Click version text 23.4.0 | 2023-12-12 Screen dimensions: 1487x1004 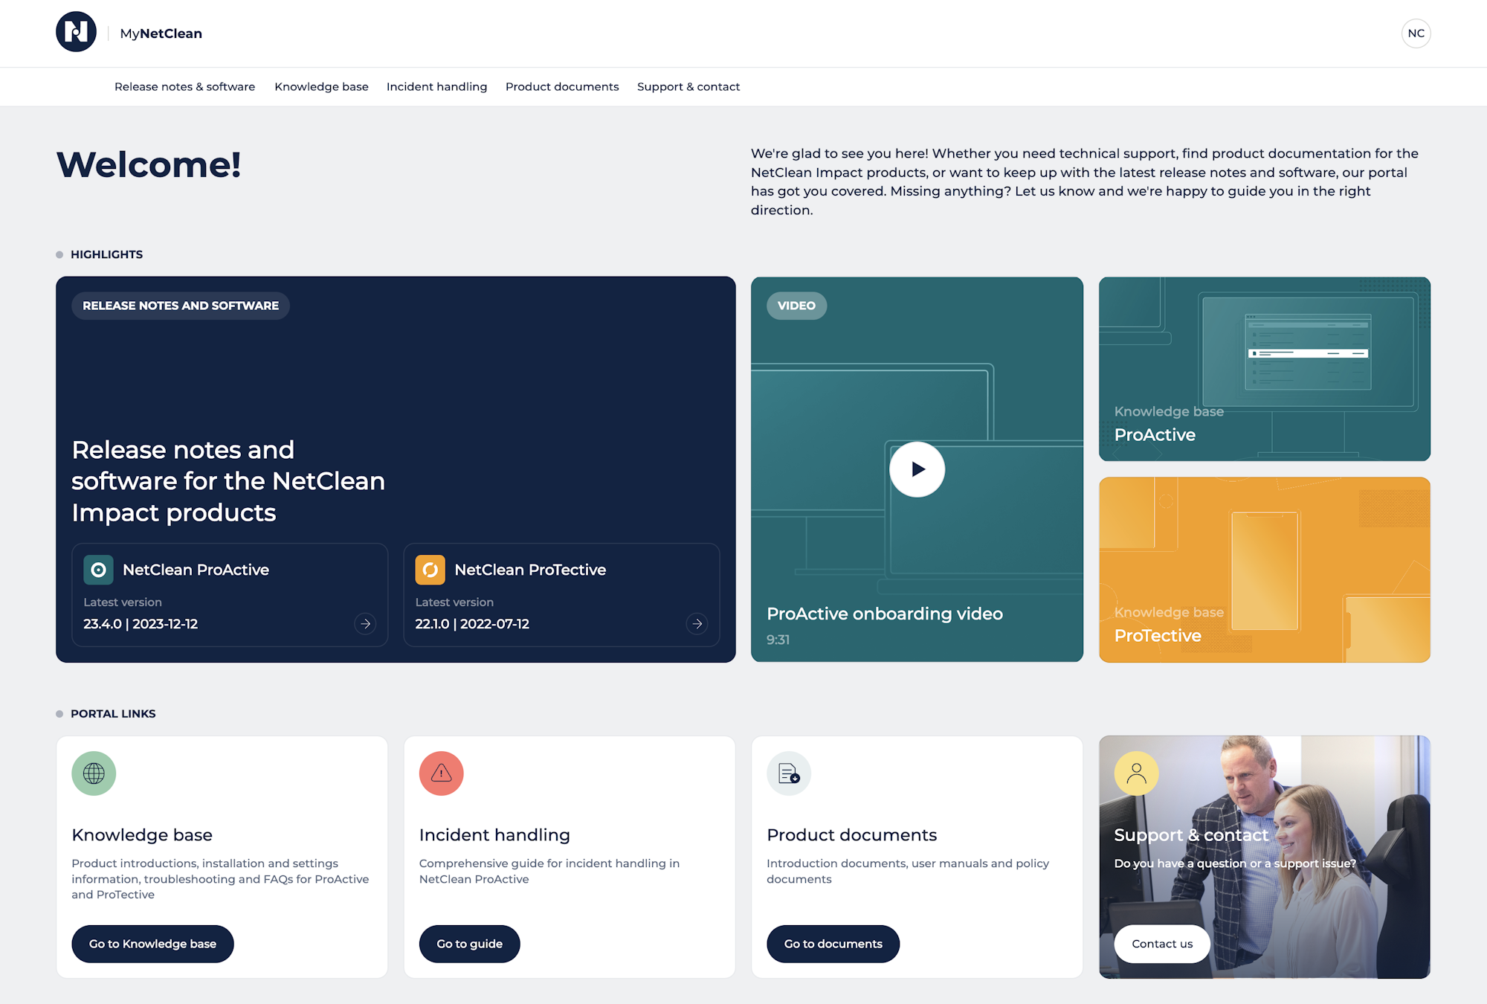141,624
